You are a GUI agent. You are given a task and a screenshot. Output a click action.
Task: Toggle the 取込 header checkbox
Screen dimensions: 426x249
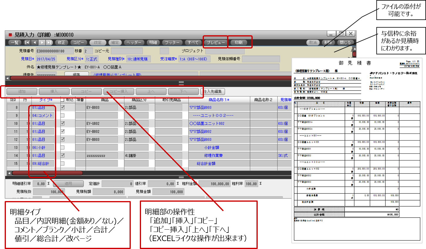[x=62, y=100]
